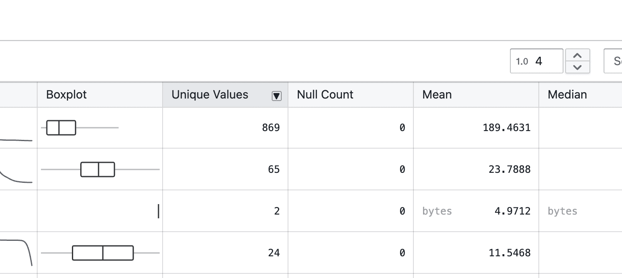Select the Boxplot column header
The width and height of the screenshot is (622, 278).
pos(99,95)
